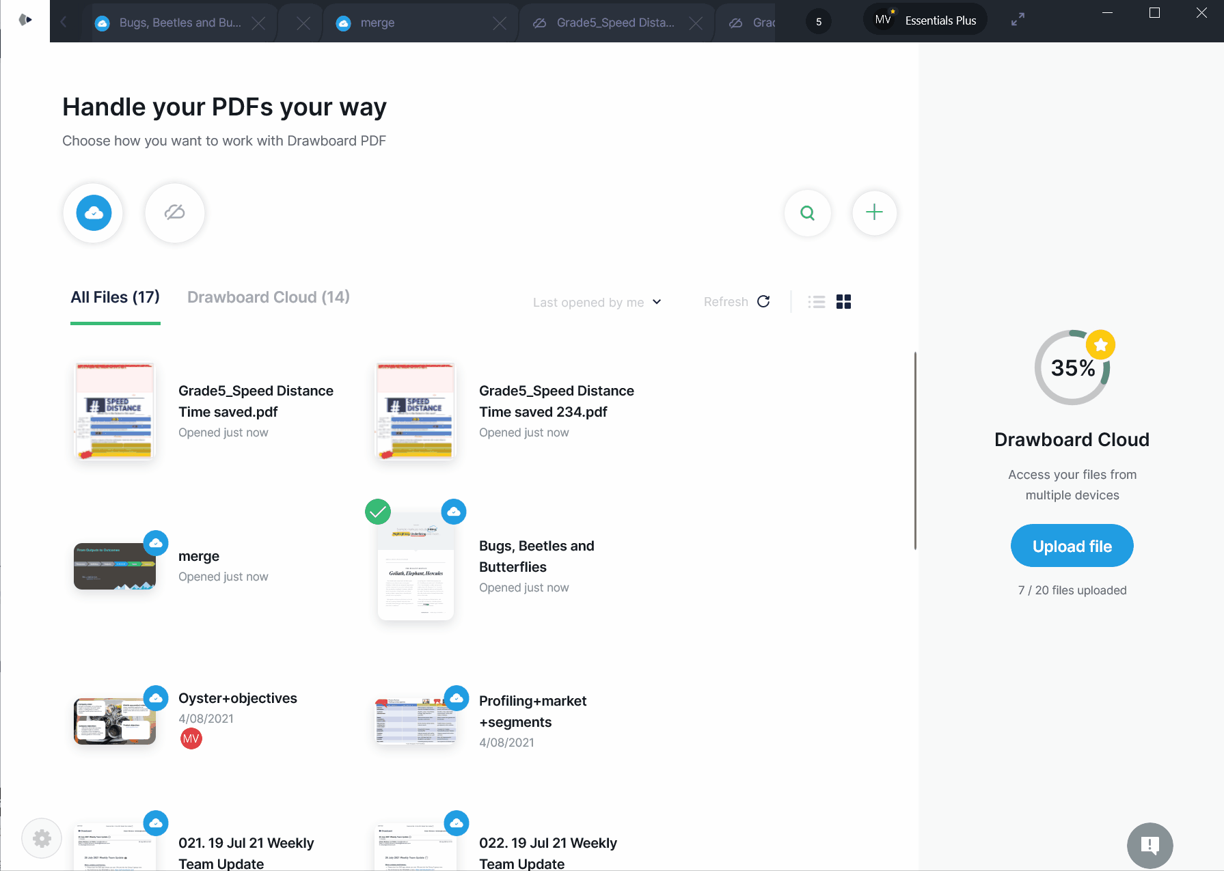Click the file list vertical scrollbar
Viewport: 1224px width, 871px height.
(x=915, y=451)
